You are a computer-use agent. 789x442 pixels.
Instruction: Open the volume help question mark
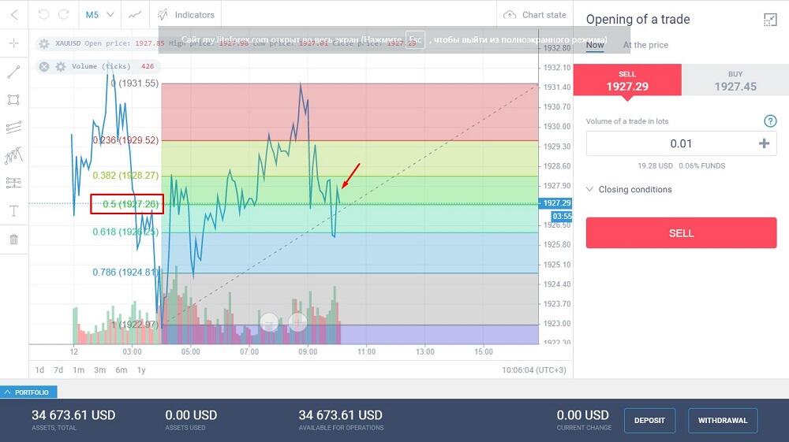(x=770, y=121)
